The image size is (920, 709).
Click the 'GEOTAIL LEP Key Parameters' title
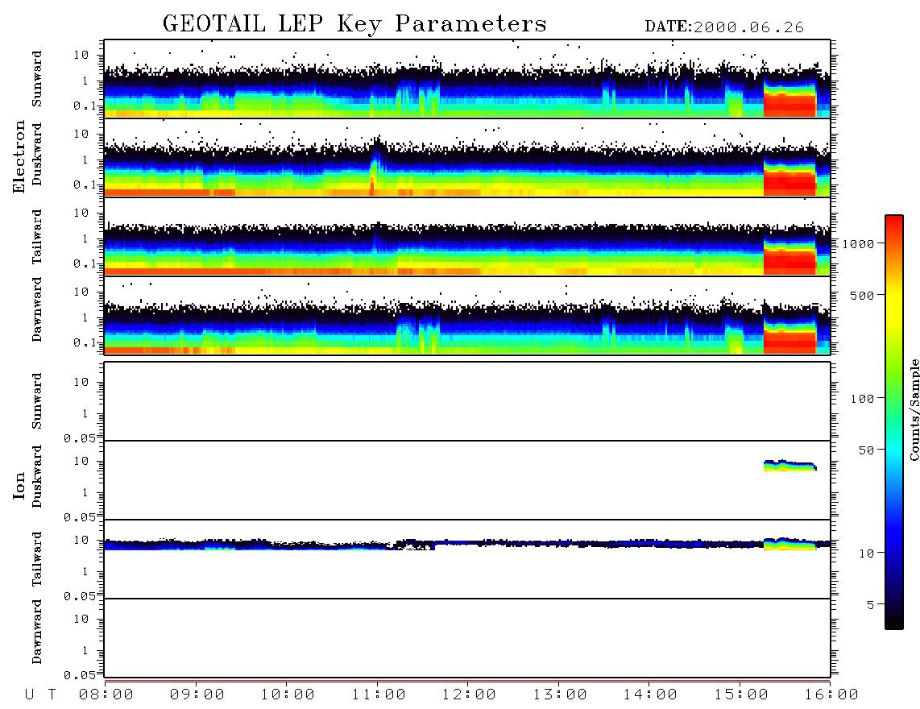click(354, 24)
